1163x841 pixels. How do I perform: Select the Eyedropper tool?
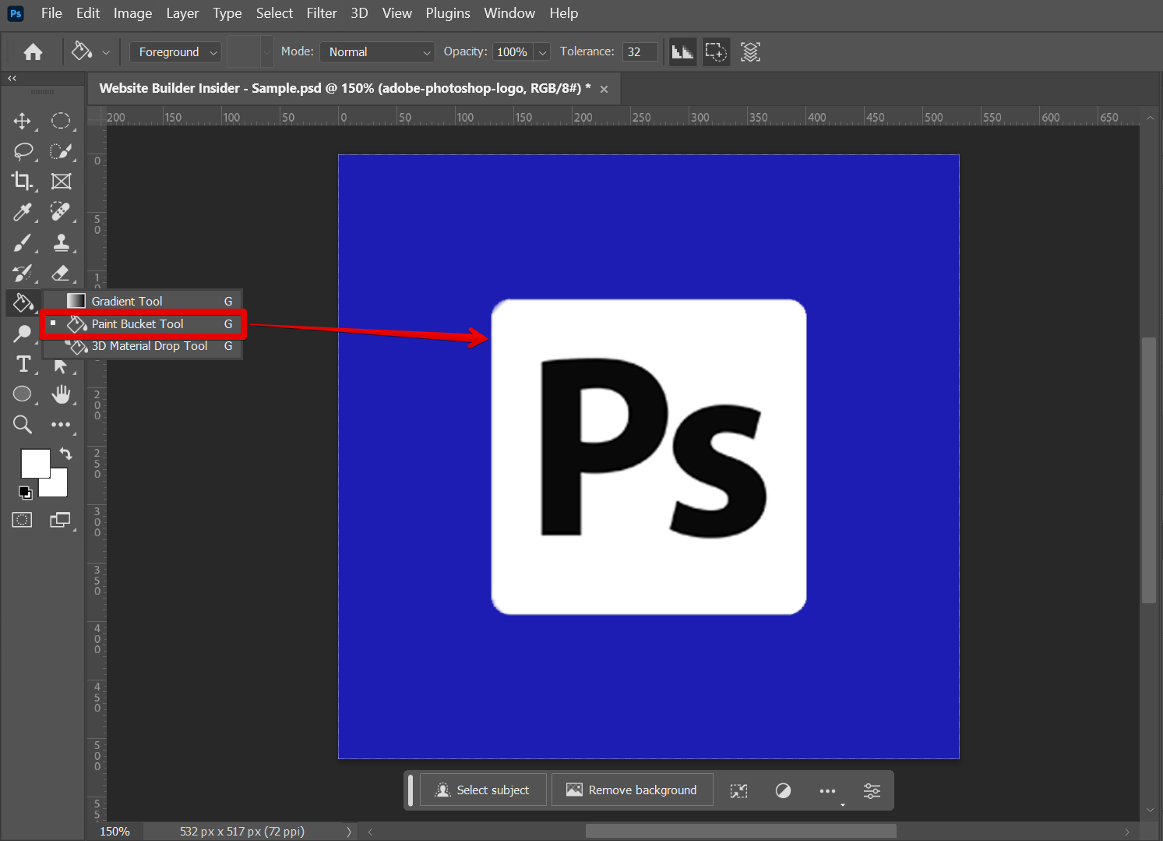pyautogui.click(x=22, y=211)
